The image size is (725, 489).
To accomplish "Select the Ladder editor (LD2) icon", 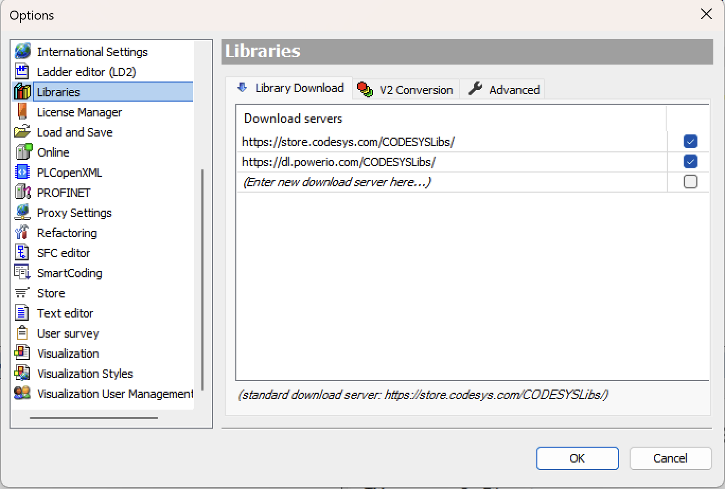I will 22,72.
